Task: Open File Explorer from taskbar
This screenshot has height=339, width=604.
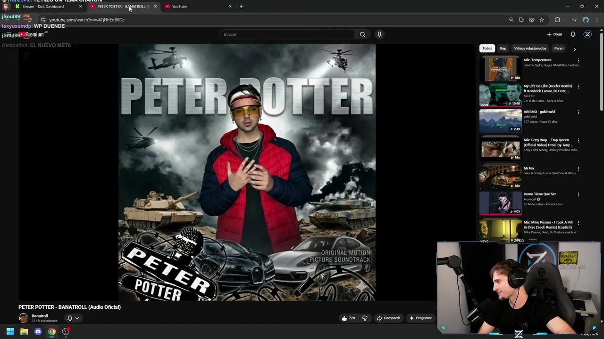Action: click(x=24, y=331)
